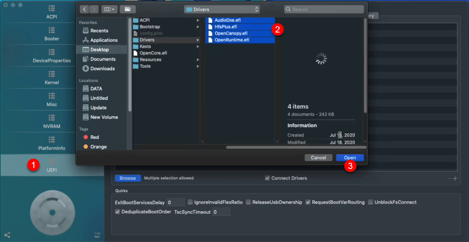
Task: Cancel the file open dialog
Action: click(x=318, y=158)
